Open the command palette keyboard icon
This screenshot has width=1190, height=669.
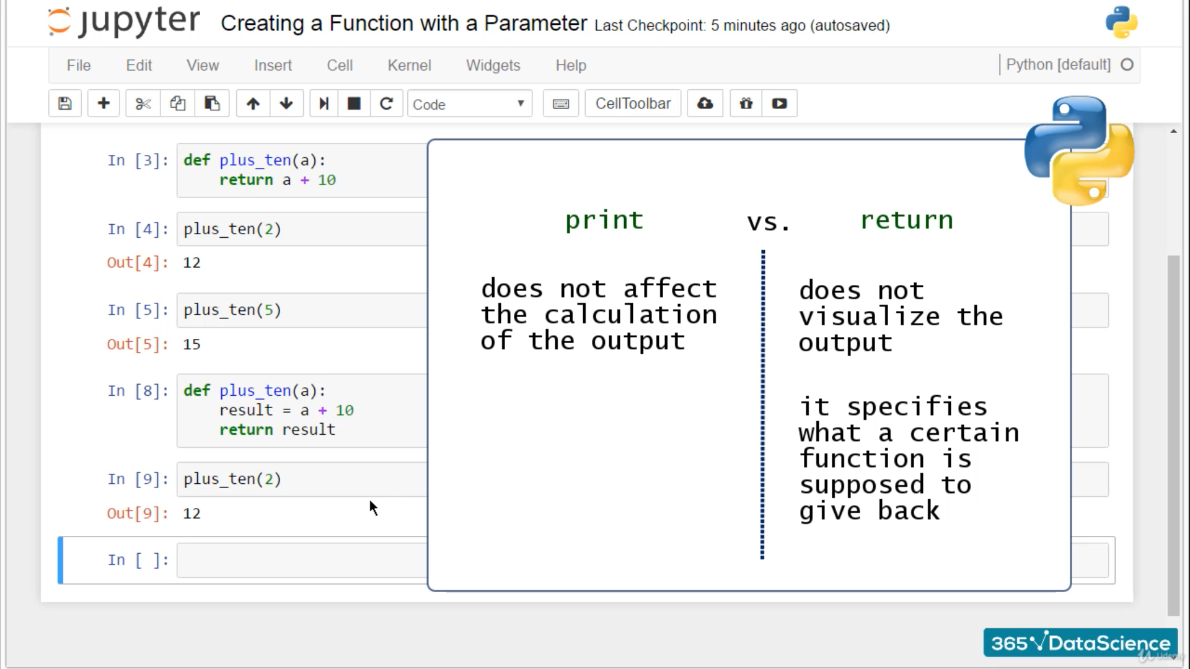561,103
